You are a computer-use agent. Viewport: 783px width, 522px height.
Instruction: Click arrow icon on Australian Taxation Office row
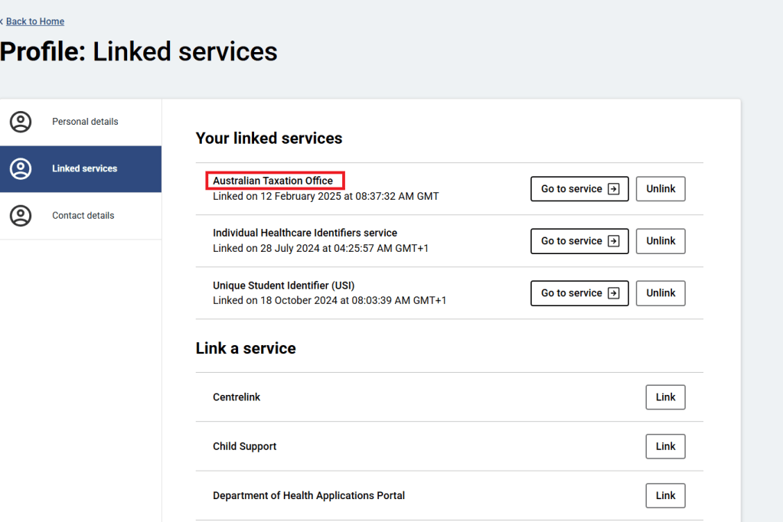[x=613, y=189]
